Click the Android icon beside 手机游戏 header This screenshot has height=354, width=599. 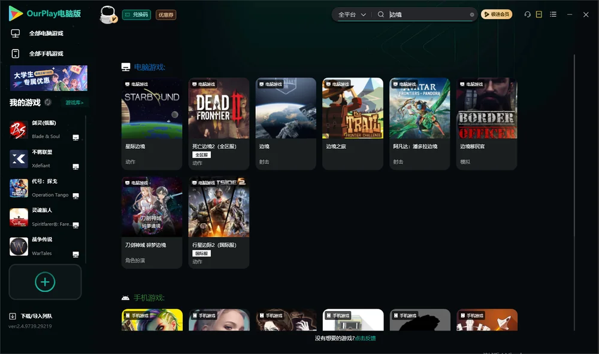(x=125, y=298)
